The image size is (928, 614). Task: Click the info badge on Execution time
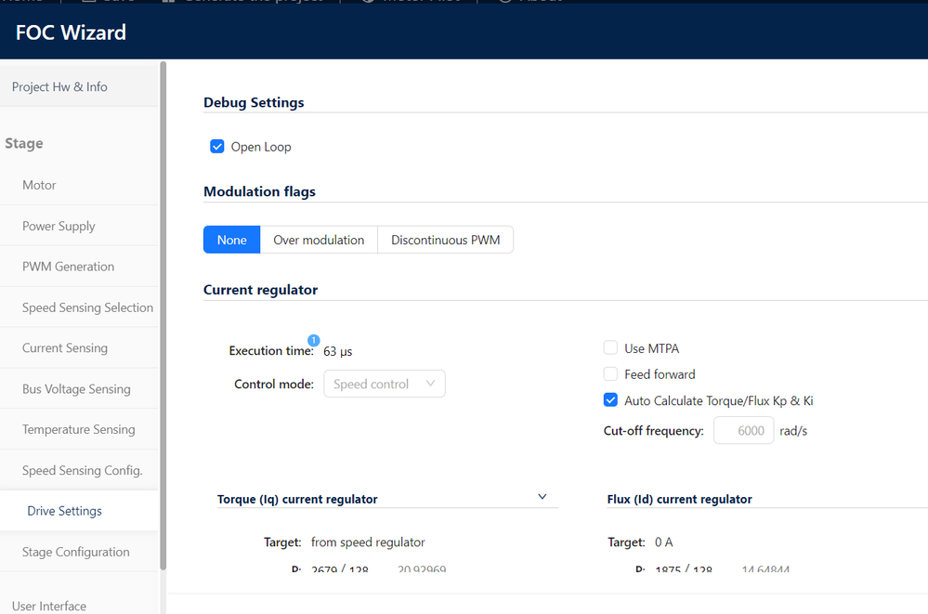coord(314,341)
